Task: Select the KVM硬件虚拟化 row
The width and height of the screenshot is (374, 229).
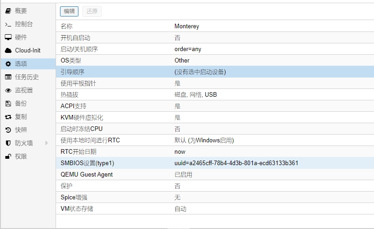Action: (x=214, y=117)
